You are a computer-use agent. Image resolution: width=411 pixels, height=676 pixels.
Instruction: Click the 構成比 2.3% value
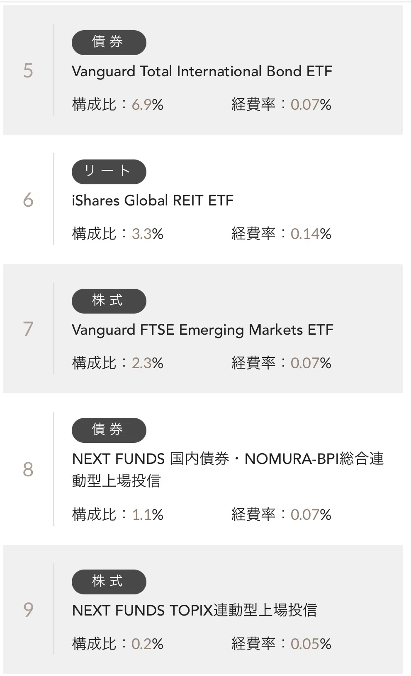(x=147, y=363)
